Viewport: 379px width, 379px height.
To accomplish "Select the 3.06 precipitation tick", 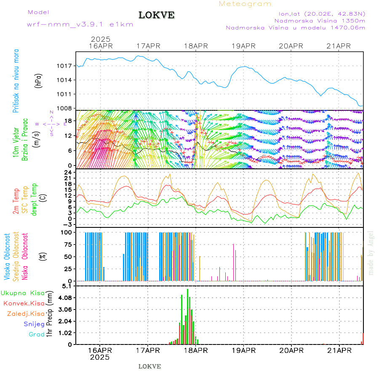I will (x=65, y=310).
